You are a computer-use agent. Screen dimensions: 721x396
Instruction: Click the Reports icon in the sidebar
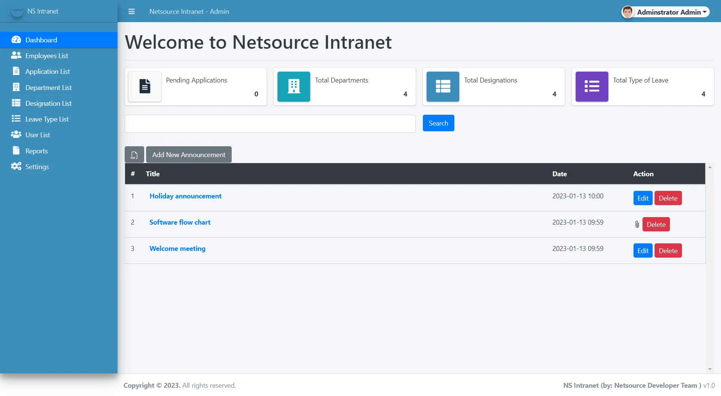pos(16,150)
